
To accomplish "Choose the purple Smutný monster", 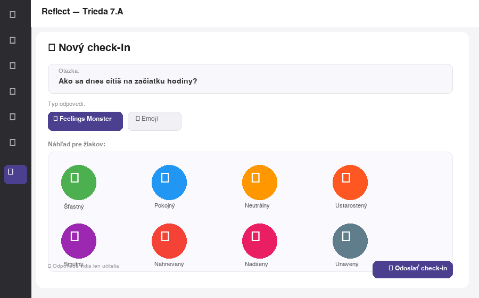I will point(79,241).
